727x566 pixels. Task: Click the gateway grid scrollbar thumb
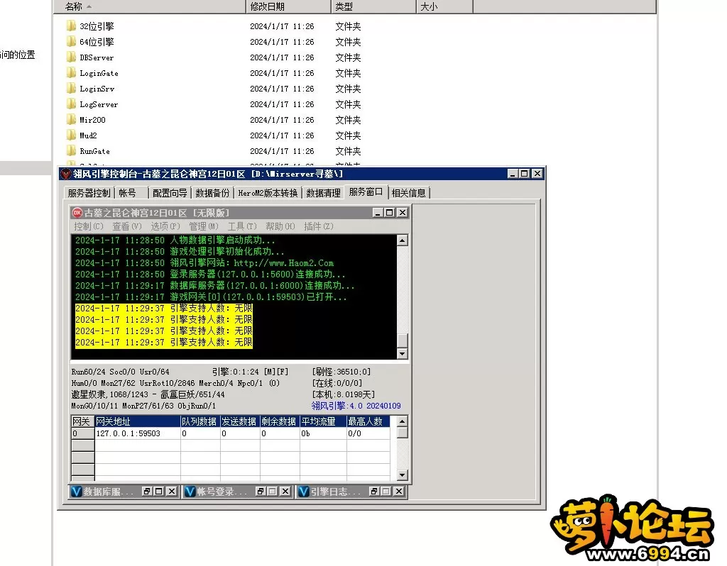[402, 432]
